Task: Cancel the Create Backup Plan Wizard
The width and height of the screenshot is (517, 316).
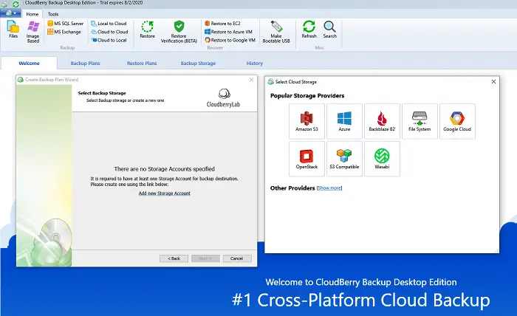Action: 237,258
